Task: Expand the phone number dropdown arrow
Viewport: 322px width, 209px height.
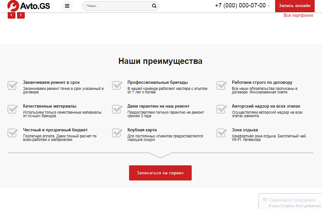Action: click(268, 6)
